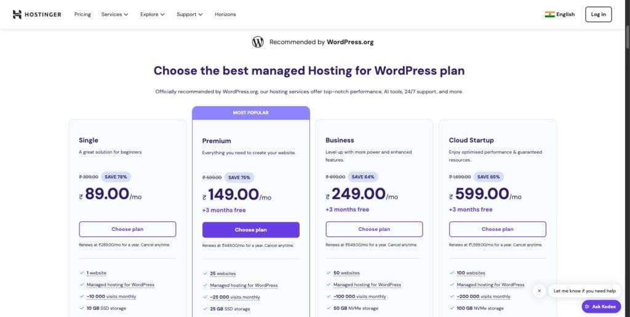Click checkmark icon beside 1 website
630x317 pixels.
[x=82, y=273]
